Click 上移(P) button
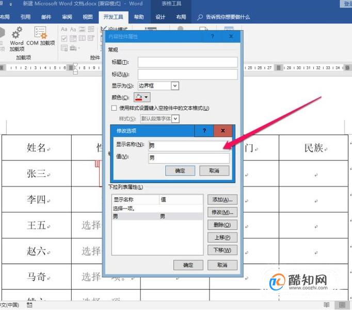This screenshot has height=310, width=352. 222,237
